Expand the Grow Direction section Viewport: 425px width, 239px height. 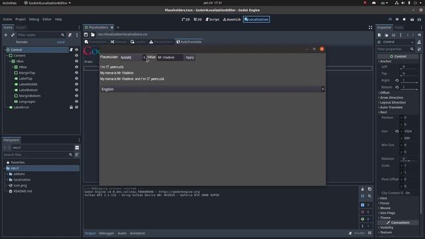click(x=391, y=98)
